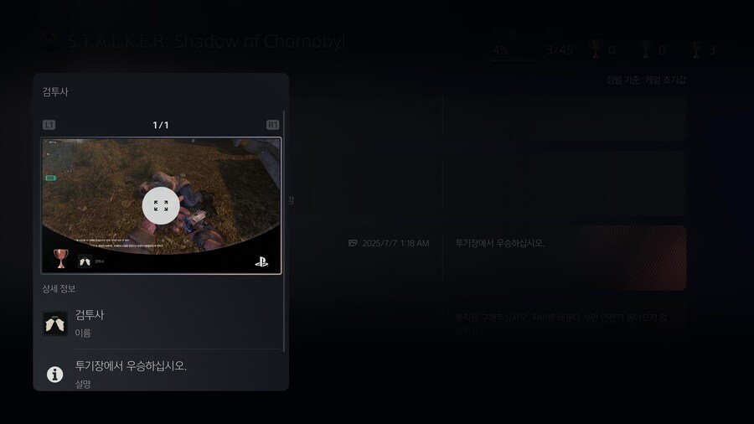
Task: Click the L1 previous image indicator
Action: pos(49,125)
